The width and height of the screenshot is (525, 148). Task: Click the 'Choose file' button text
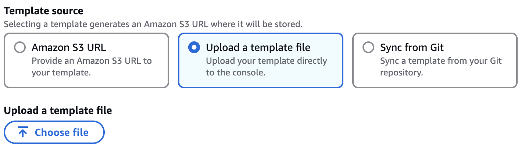[62, 133]
